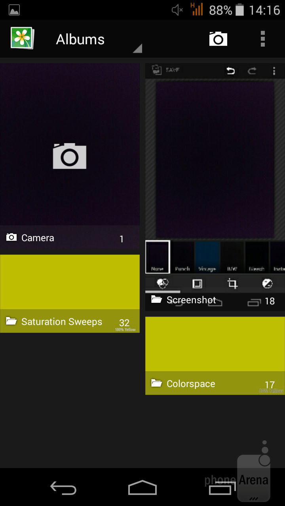Open the three-dot overflow menu
Screen dimensions: 285x506
click(x=262, y=39)
